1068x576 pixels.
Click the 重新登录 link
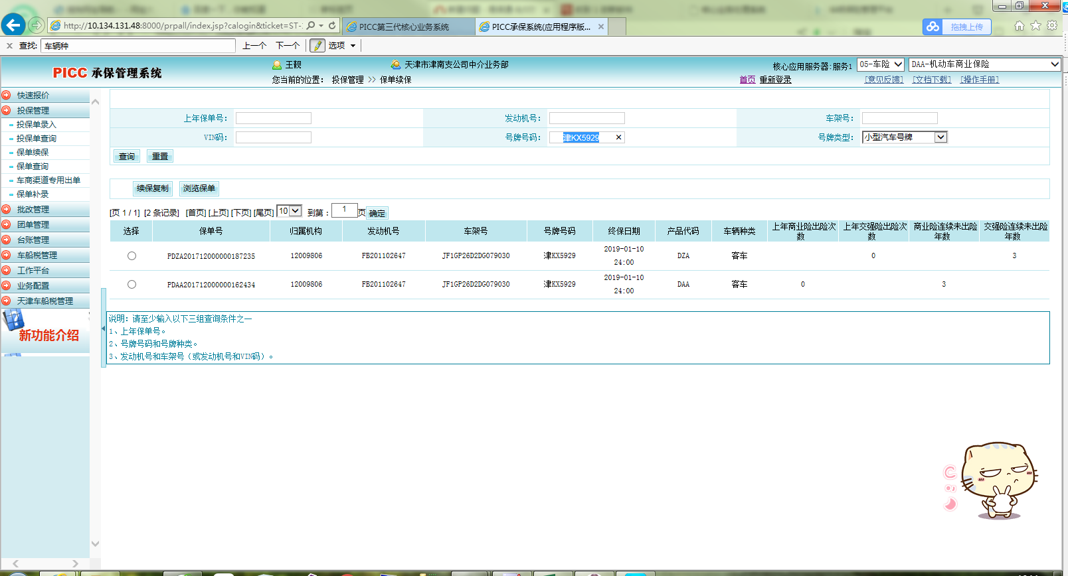click(x=775, y=80)
